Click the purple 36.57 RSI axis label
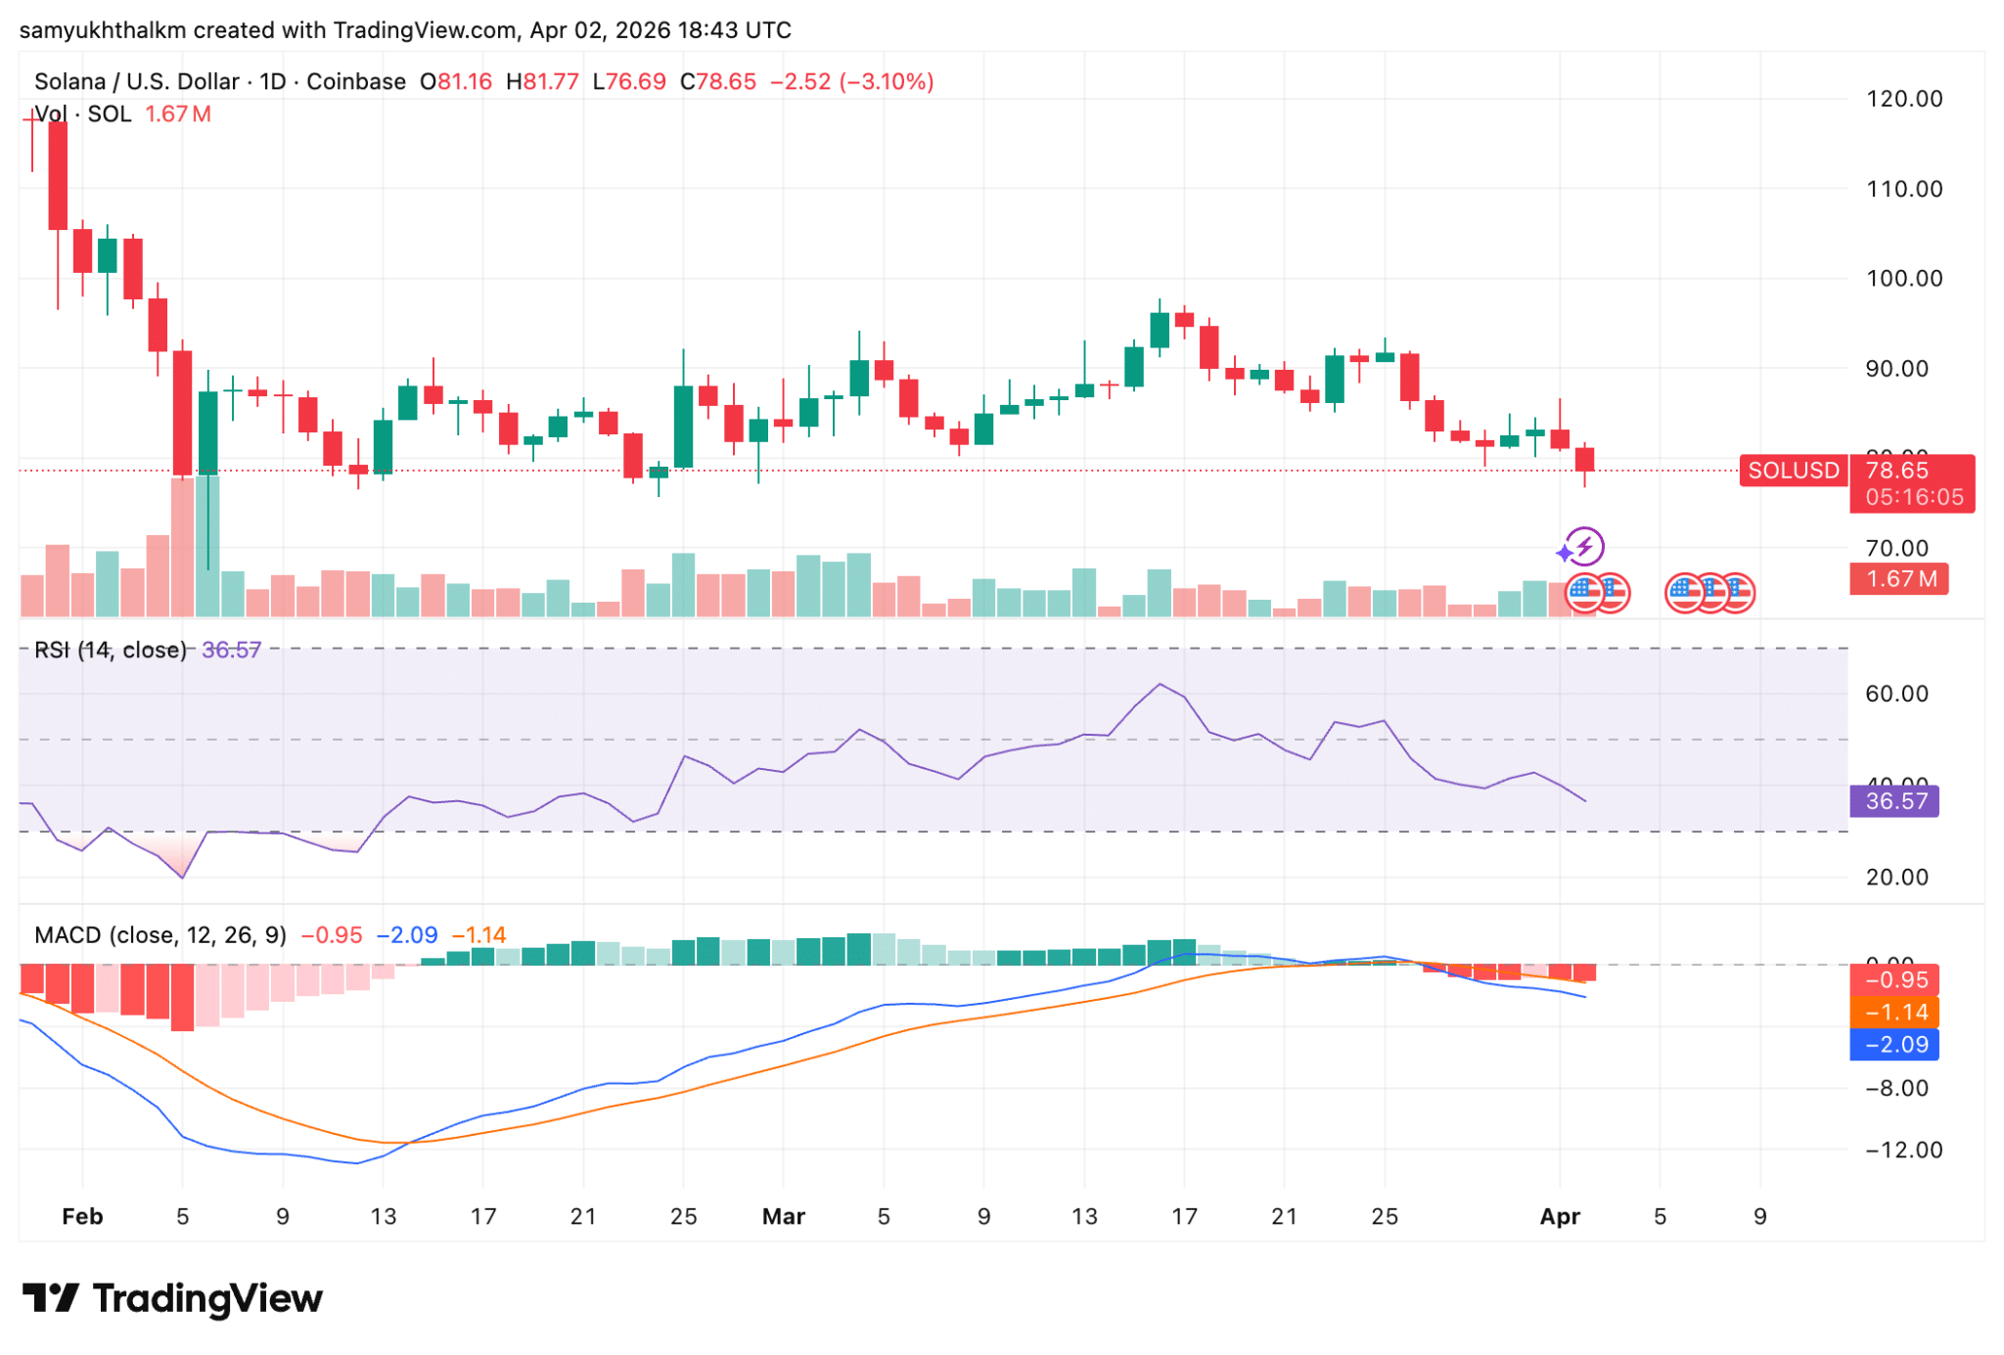 click(1894, 801)
